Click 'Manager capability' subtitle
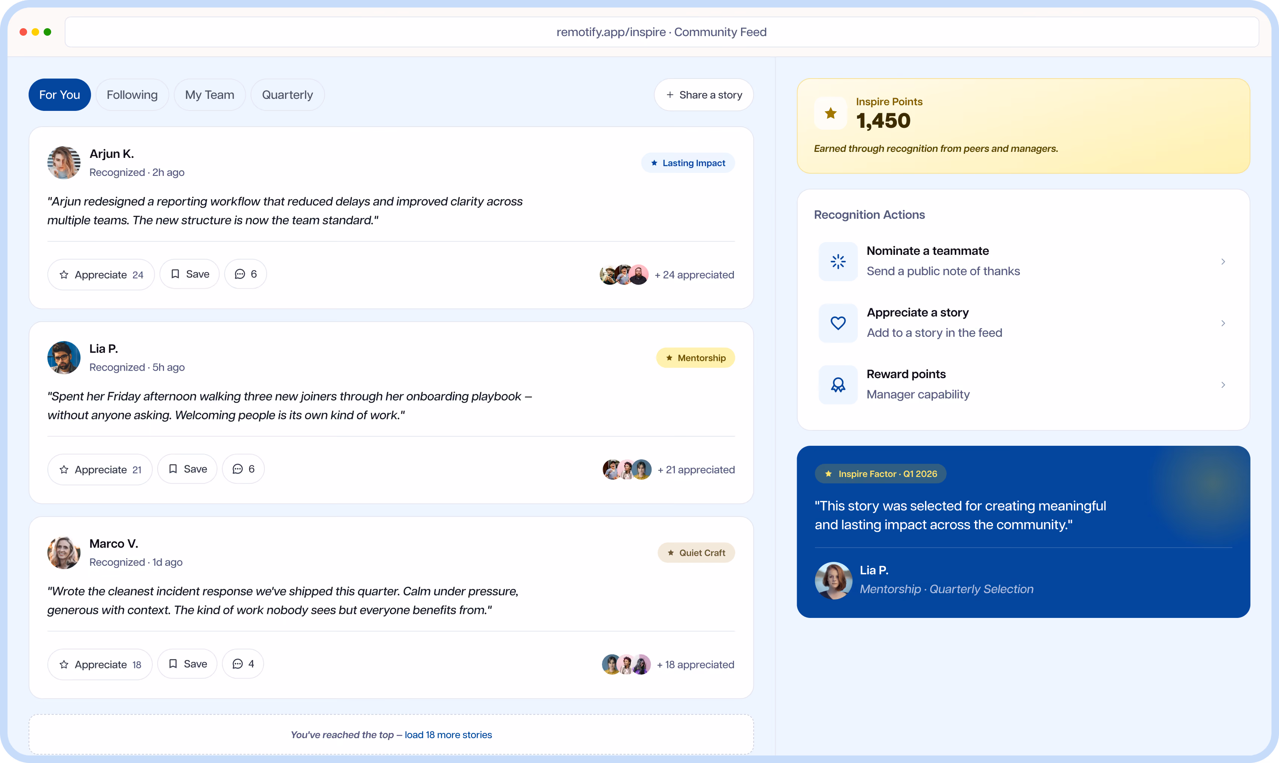The width and height of the screenshot is (1279, 763). pyautogui.click(x=918, y=394)
